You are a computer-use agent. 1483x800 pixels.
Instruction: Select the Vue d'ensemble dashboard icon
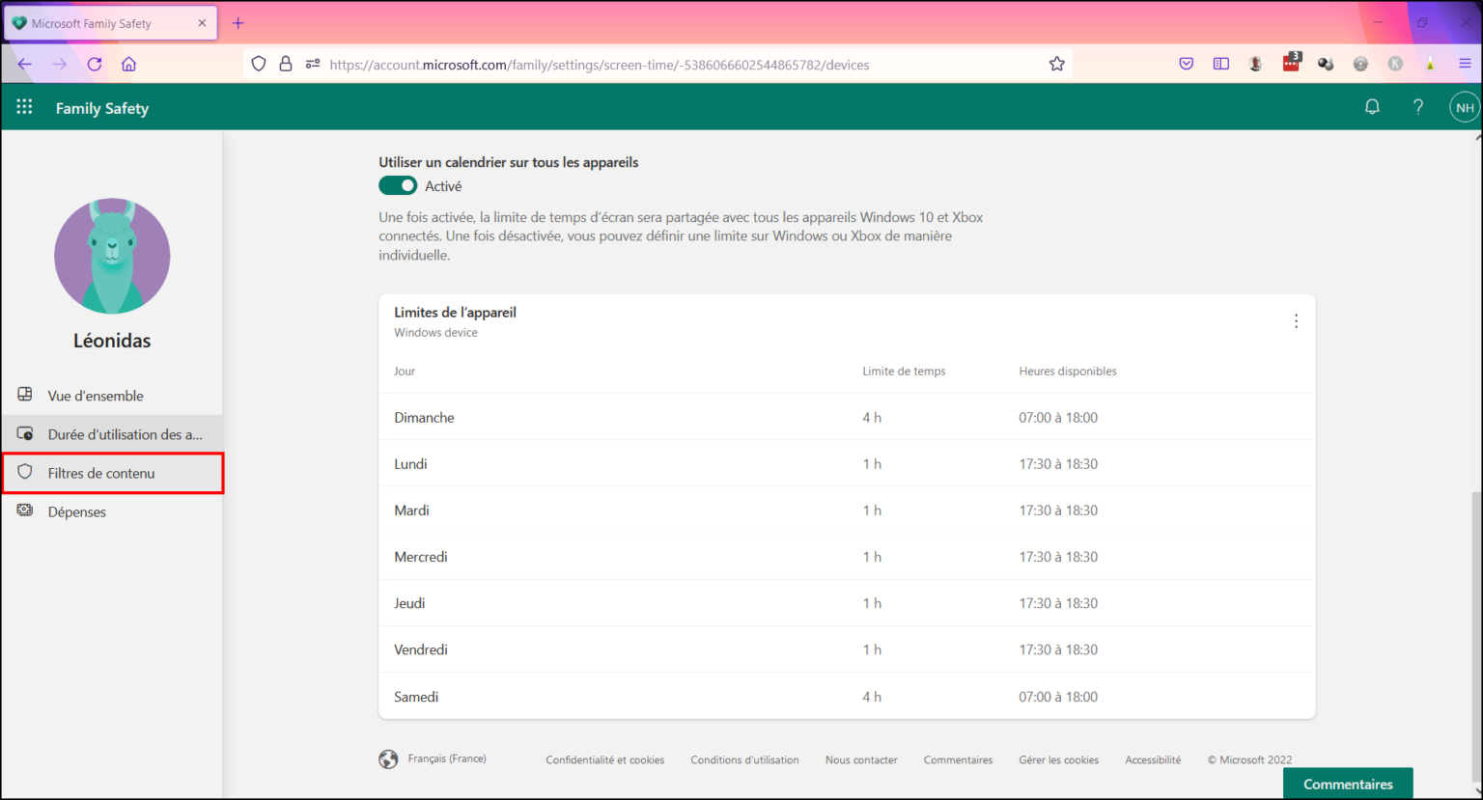pyautogui.click(x=25, y=395)
